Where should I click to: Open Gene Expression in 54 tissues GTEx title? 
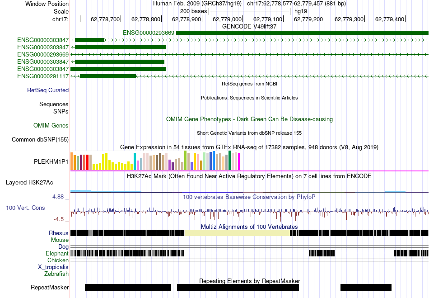(249, 147)
